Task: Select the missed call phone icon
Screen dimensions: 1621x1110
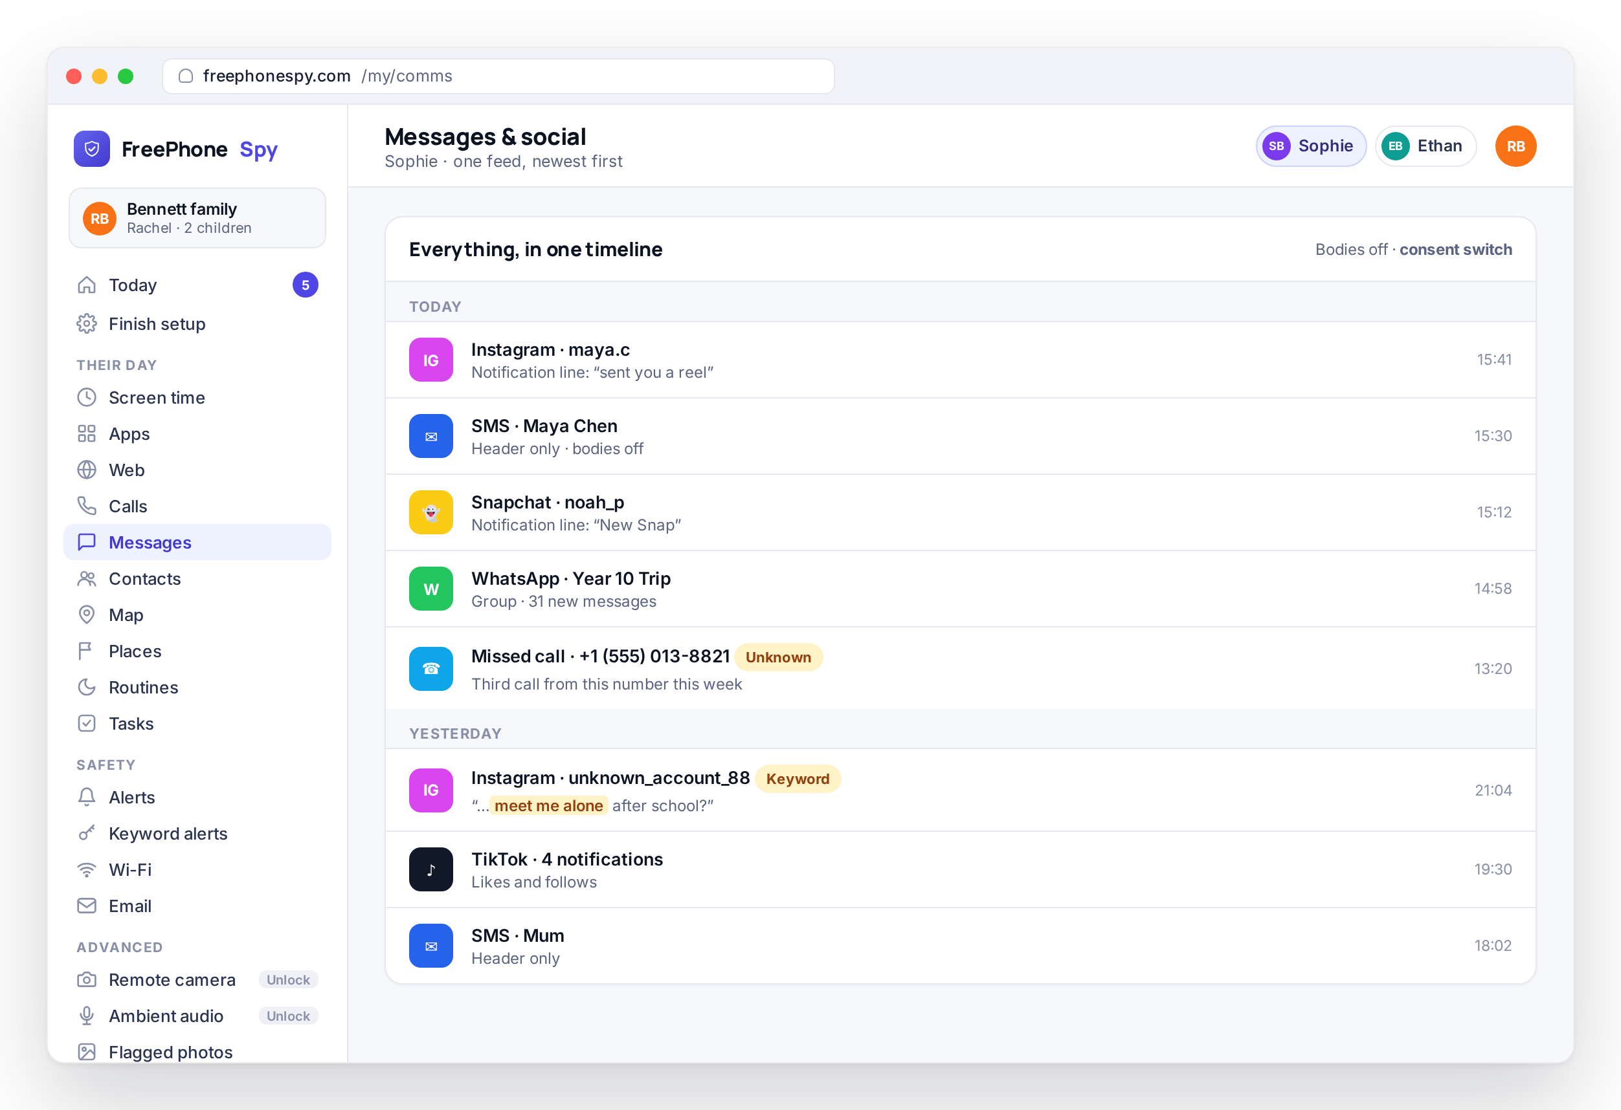Action: click(431, 669)
